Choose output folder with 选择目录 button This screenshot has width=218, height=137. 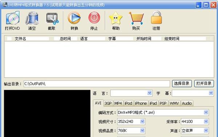pyautogui.click(x=182, y=83)
